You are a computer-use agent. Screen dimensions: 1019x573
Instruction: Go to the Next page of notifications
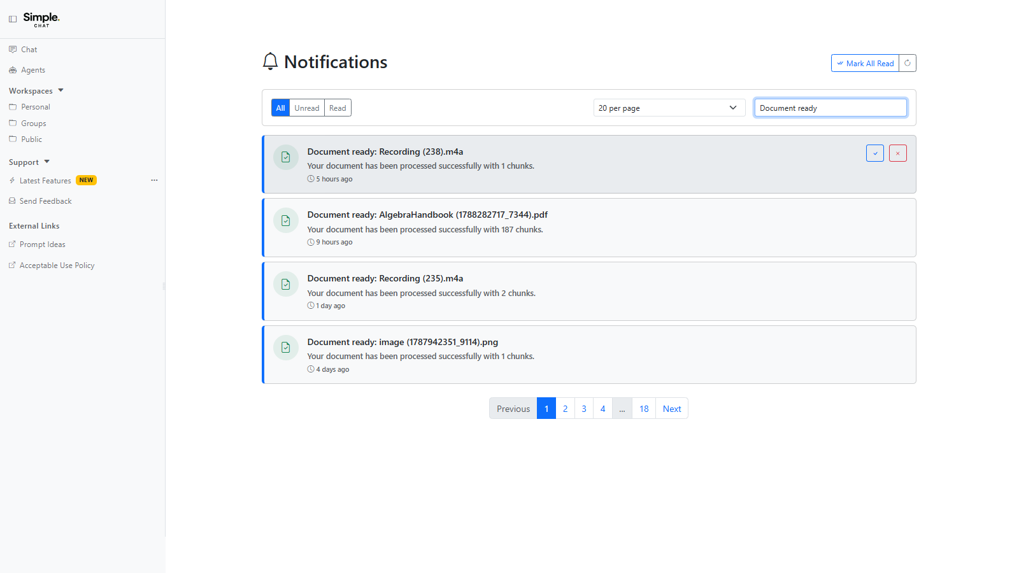coord(672,409)
